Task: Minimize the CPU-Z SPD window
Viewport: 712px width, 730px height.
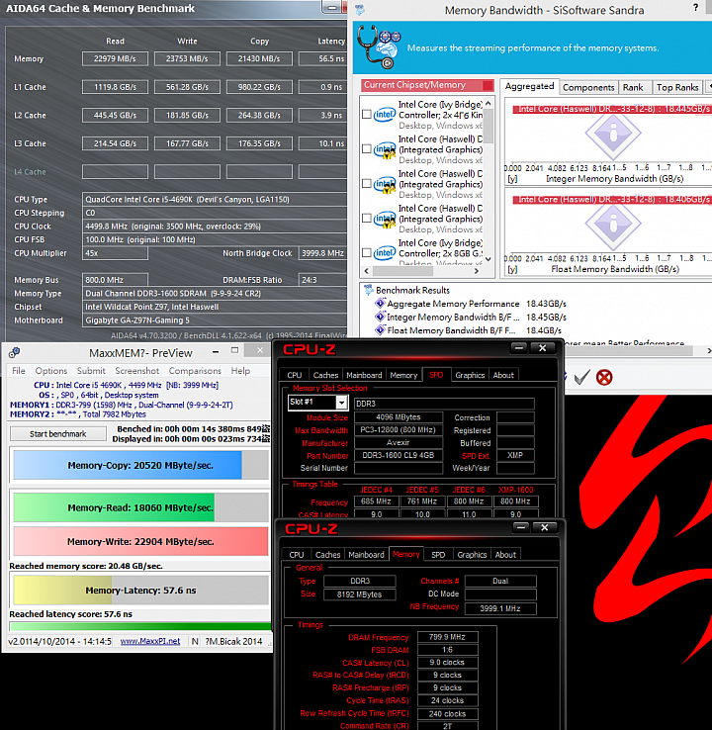Action: coord(519,347)
